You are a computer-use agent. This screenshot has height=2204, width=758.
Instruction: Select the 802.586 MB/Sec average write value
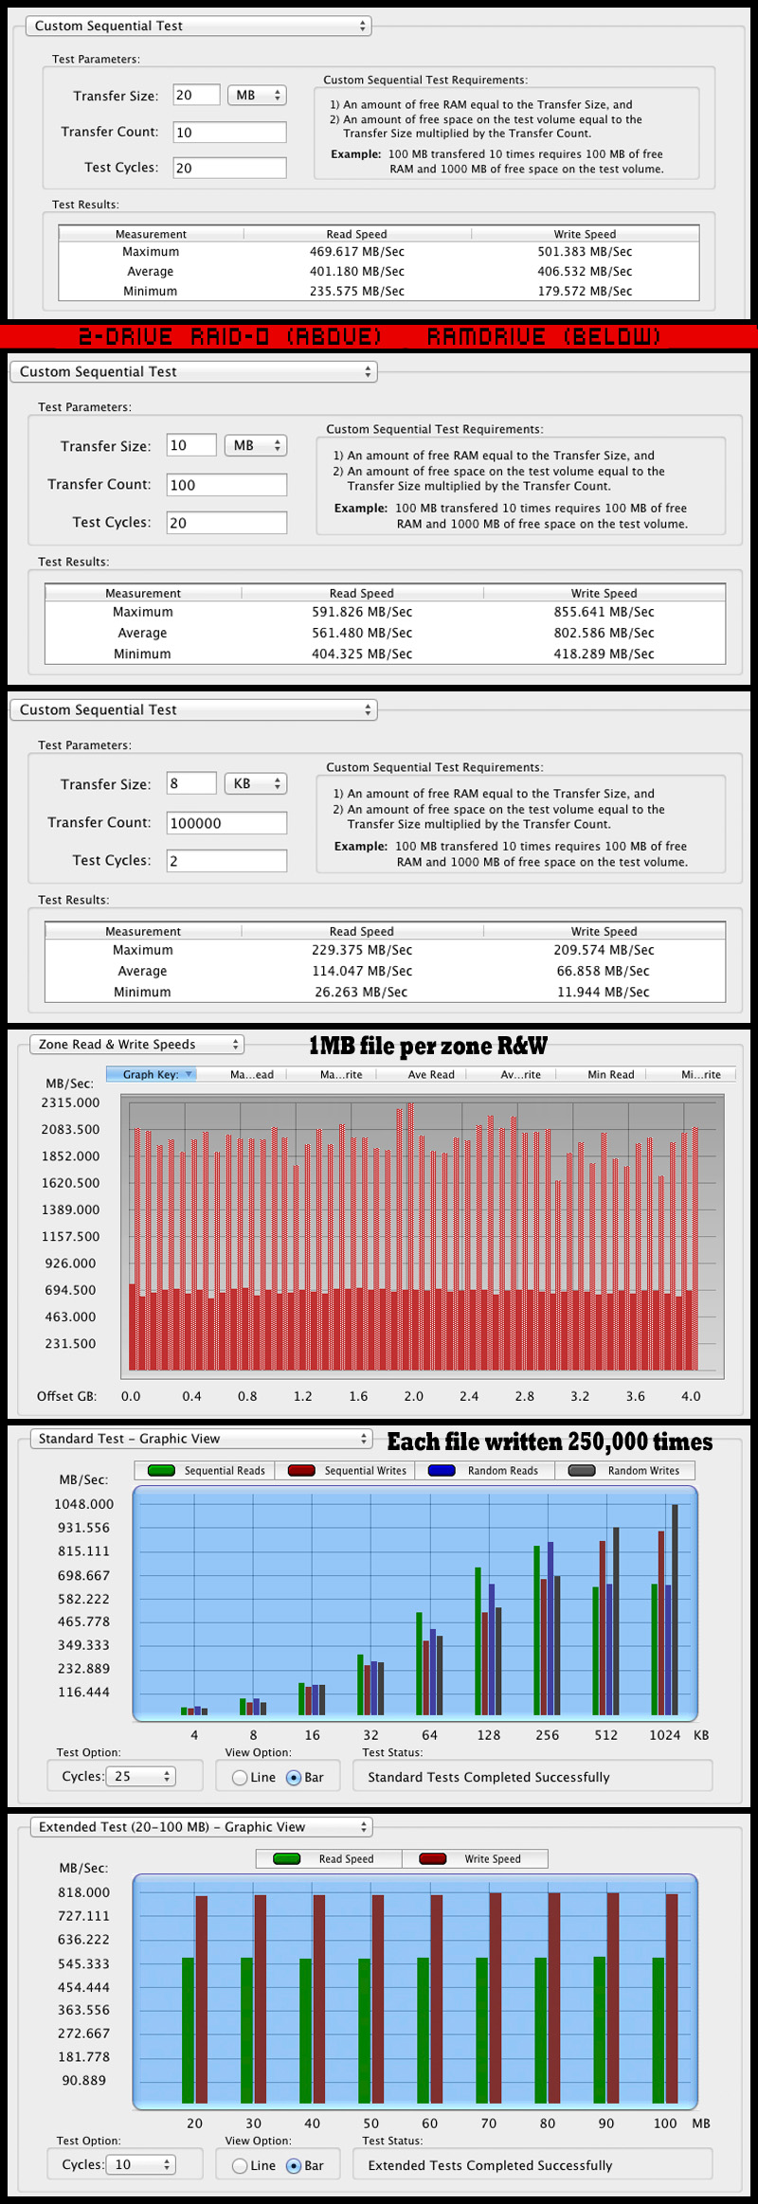pos(605,633)
